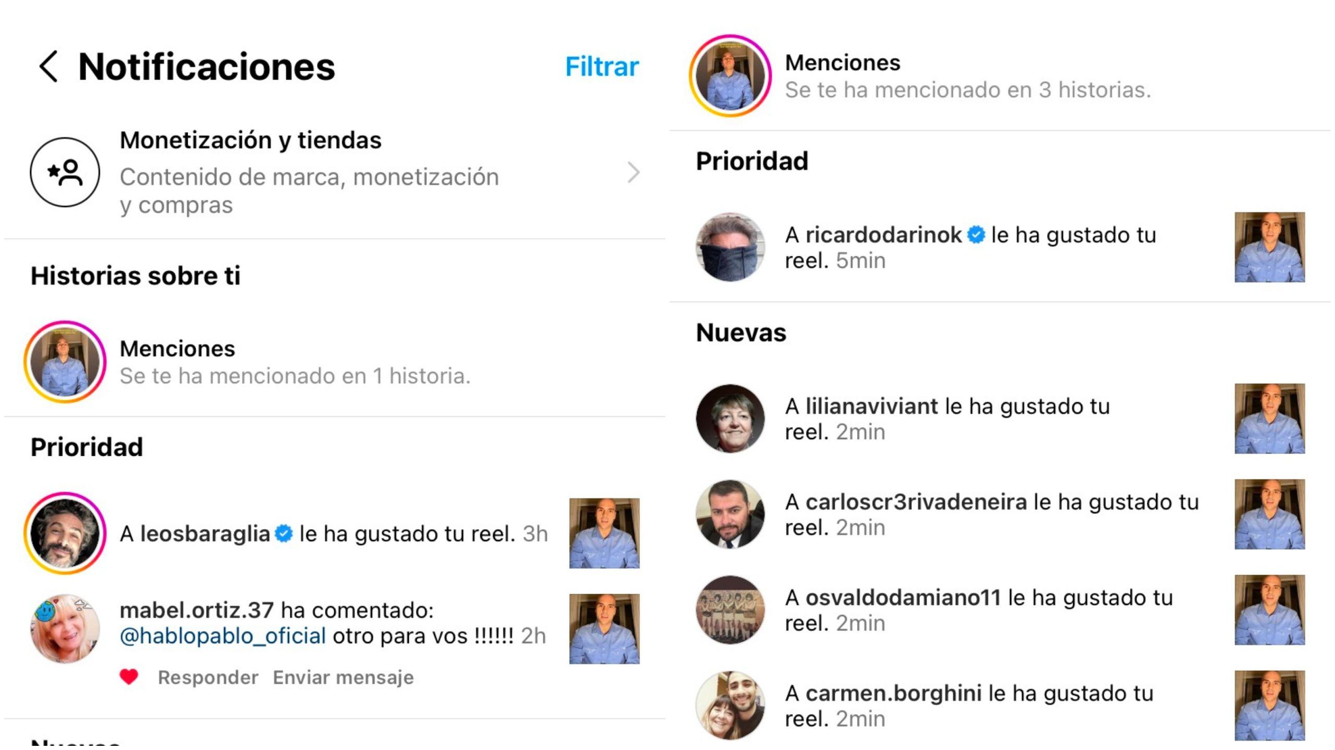Open the Filtrar notification filter
The image size is (1335, 750).
602,67
